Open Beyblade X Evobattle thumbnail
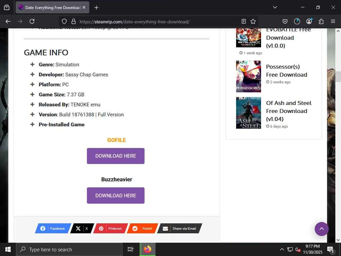This screenshot has width=341, height=256. click(x=248, y=38)
